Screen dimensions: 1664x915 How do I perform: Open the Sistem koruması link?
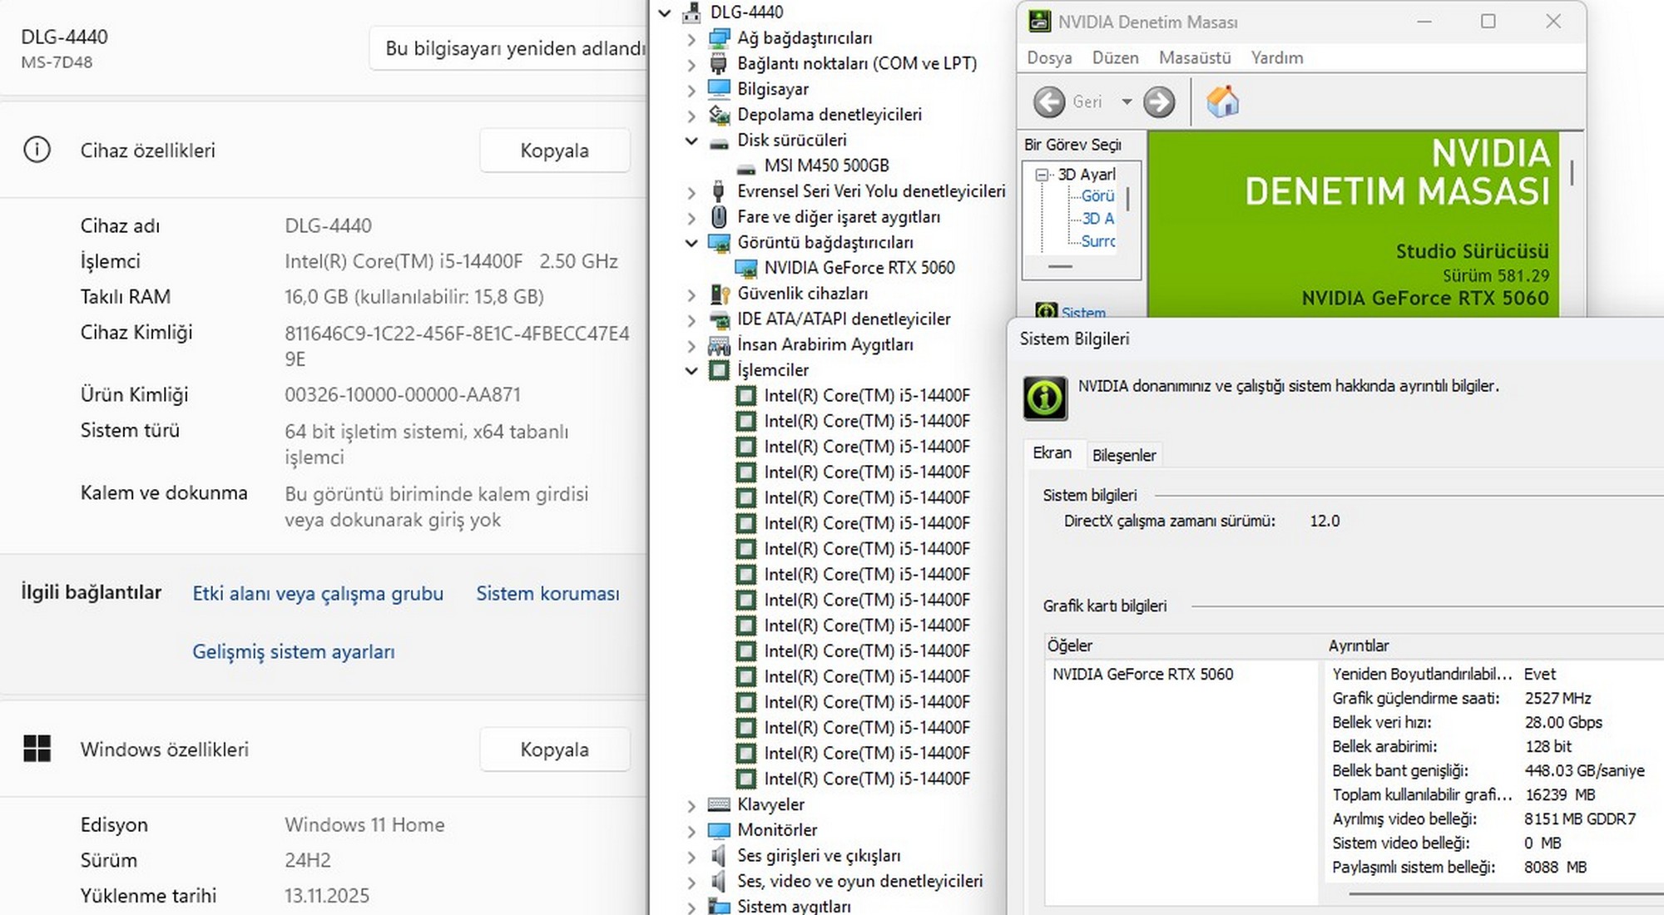coord(547,593)
